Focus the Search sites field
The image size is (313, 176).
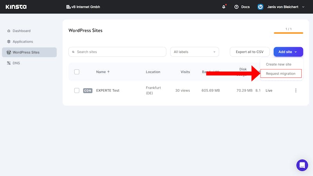click(117, 52)
